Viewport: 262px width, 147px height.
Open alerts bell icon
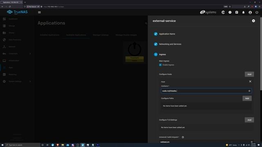click(243, 12)
